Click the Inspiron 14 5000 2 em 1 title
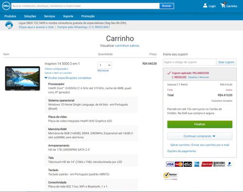 [62, 64]
